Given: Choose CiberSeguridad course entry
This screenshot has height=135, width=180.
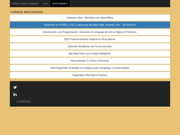Looking at the screenshot, I should tap(90, 68).
